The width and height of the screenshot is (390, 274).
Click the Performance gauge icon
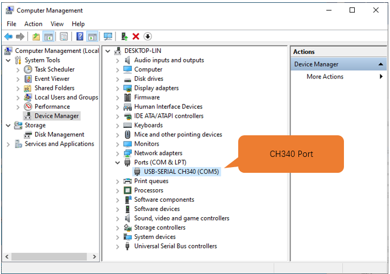point(28,107)
